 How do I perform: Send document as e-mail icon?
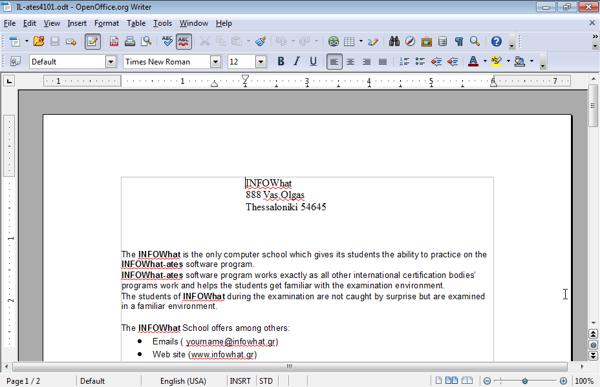pyautogui.click(x=70, y=41)
